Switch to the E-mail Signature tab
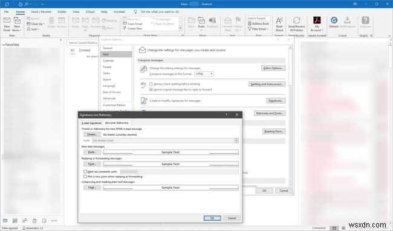The height and width of the screenshot is (231, 393). click(91, 123)
